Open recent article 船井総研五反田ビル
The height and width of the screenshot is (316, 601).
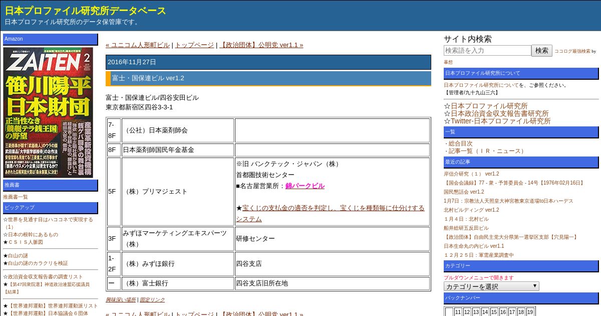[466, 228]
